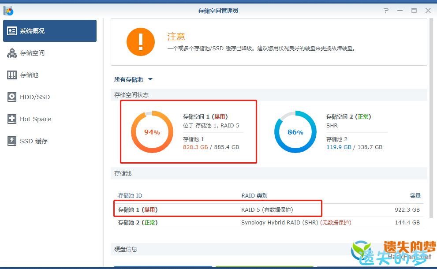The width and height of the screenshot is (437, 269).
Task: Click the 存储池 storage pool icon
Action: [12, 75]
